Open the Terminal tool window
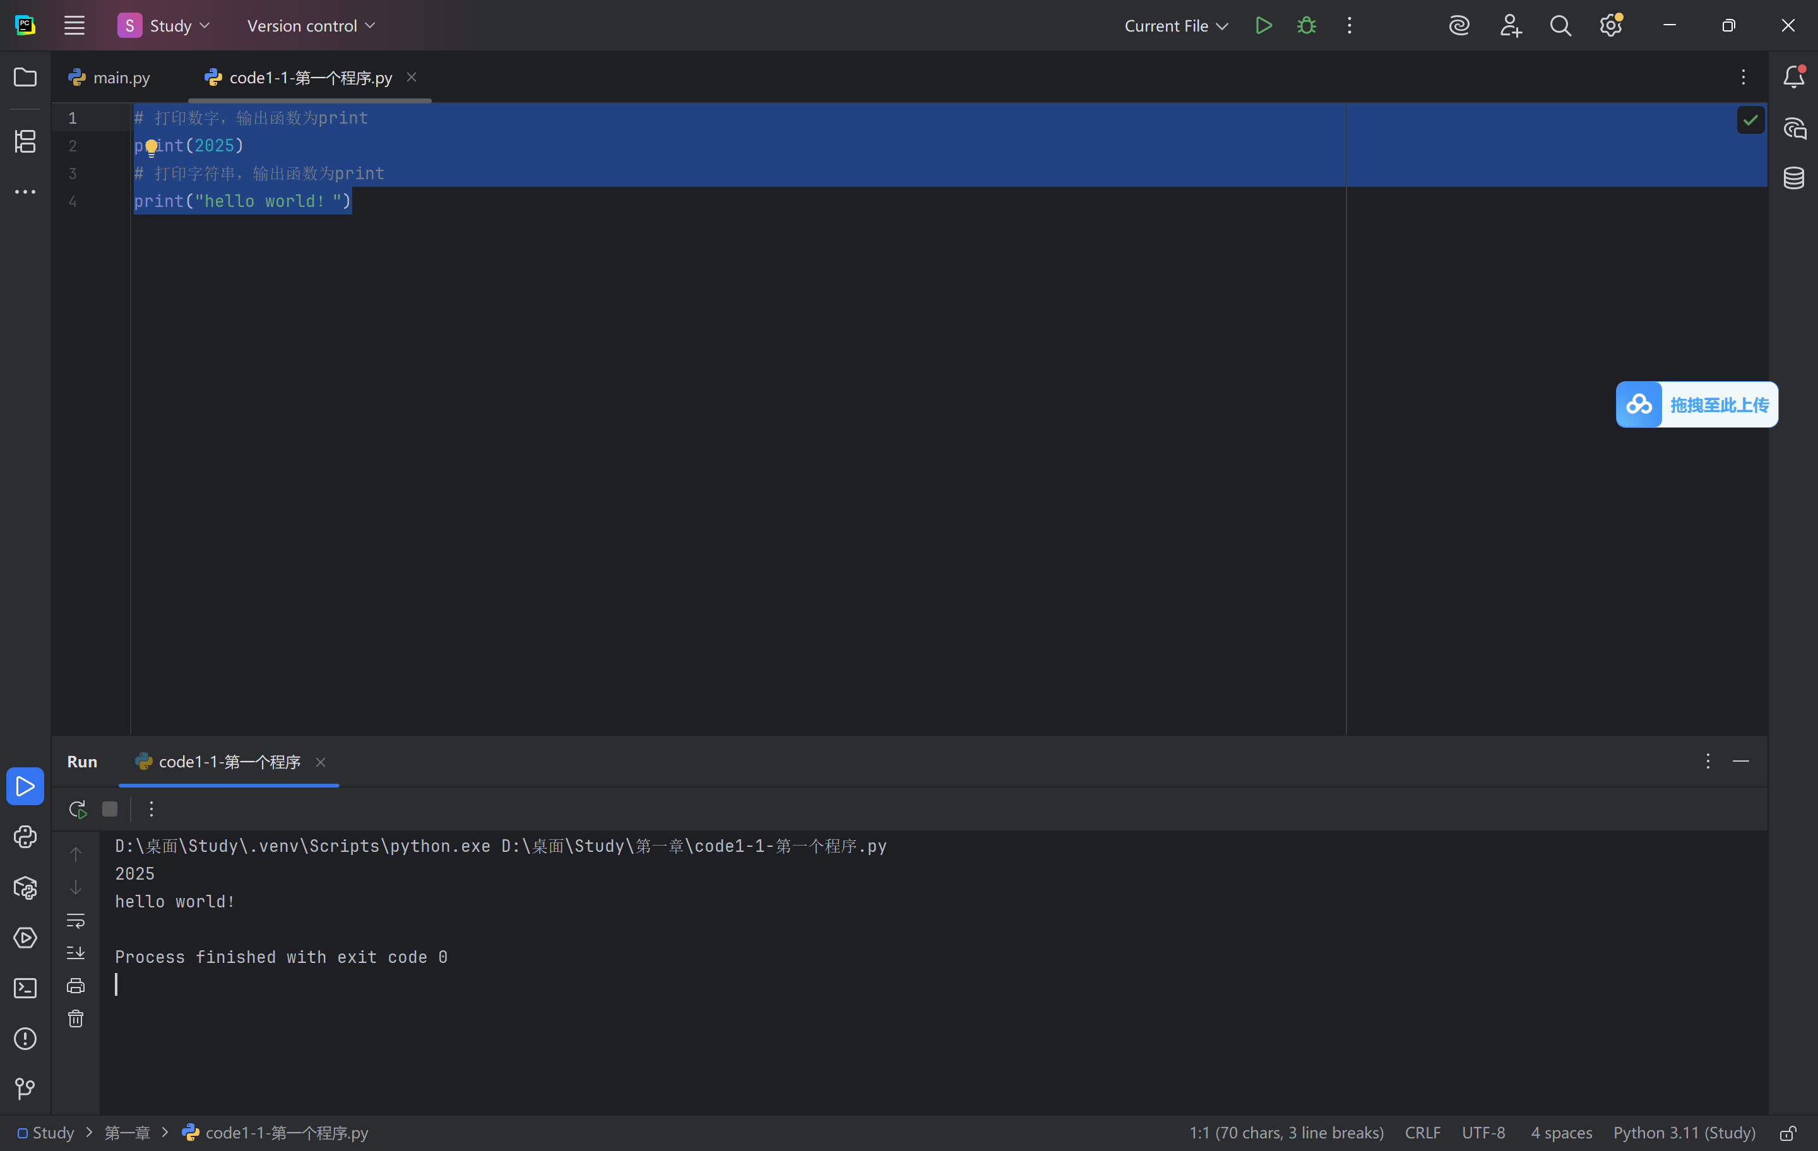Screen dimensions: 1818x1151 [25, 988]
